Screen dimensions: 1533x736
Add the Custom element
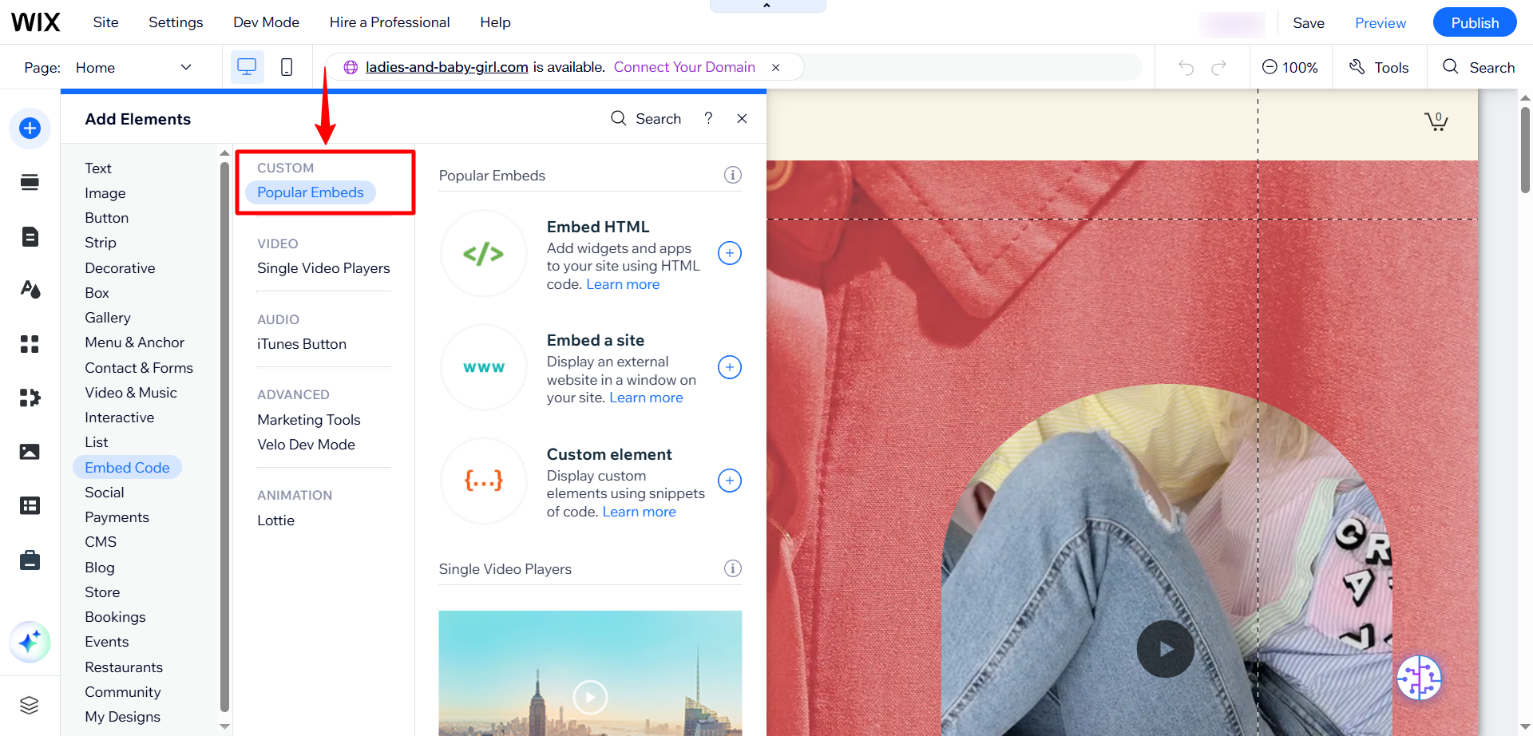point(730,481)
